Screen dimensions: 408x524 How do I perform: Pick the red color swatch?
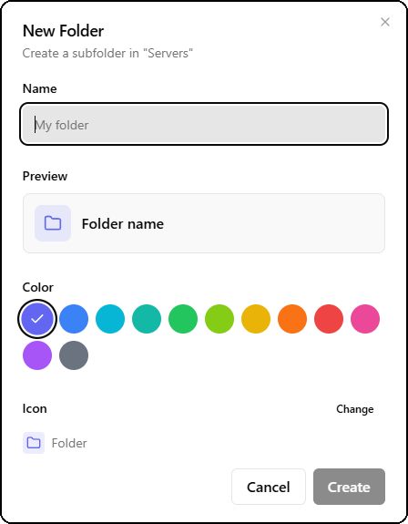(329, 319)
